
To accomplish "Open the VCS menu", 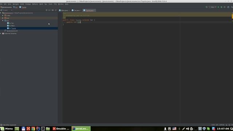I will [x=55, y=4].
